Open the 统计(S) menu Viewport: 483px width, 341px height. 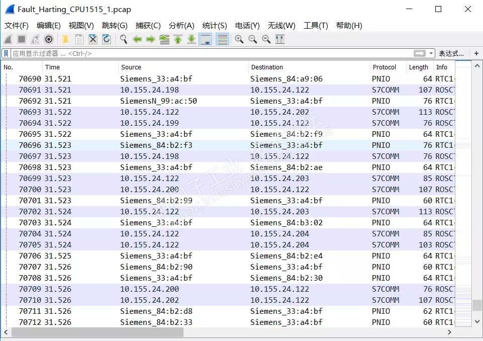click(215, 26)
